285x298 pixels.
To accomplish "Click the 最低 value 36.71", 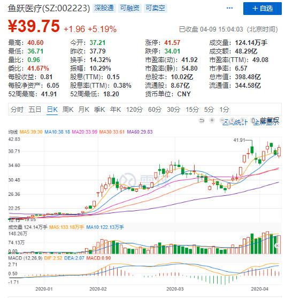I will [x=35, y=51].
